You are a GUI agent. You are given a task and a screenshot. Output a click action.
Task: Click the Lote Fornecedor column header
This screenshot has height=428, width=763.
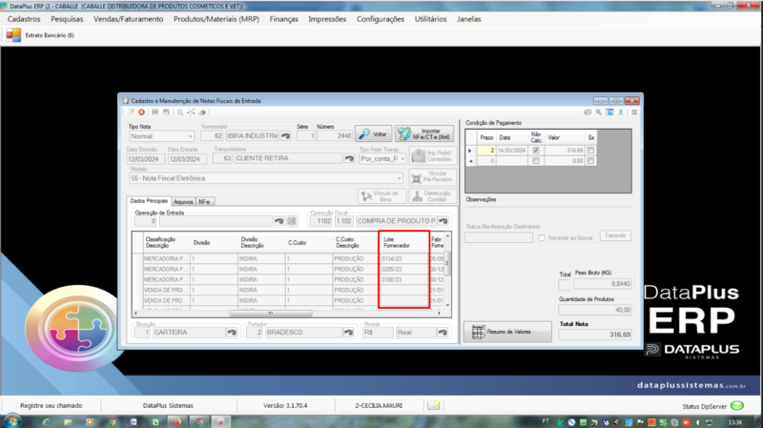point(403,243)
